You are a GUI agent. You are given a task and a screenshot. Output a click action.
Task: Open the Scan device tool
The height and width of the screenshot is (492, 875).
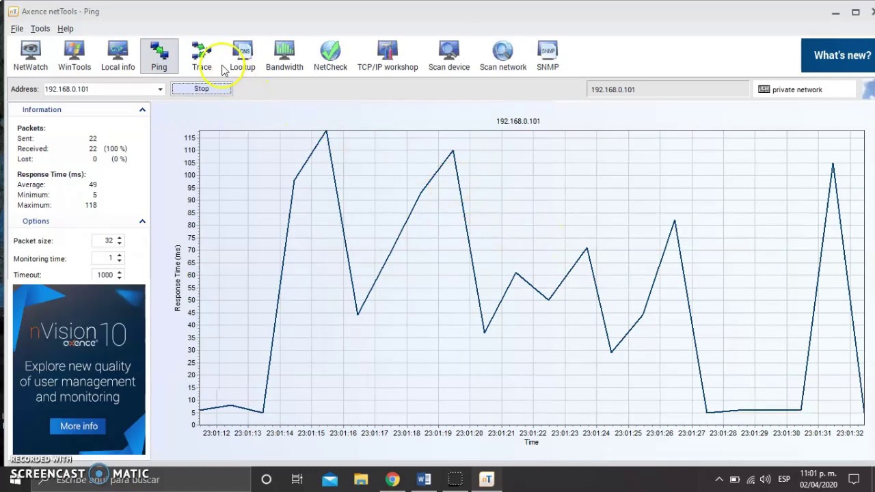(x=449, y=56)
